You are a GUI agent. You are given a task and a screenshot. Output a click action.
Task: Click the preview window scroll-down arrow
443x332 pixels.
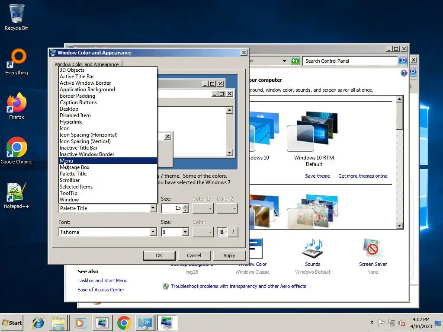(x=229, y=153)
